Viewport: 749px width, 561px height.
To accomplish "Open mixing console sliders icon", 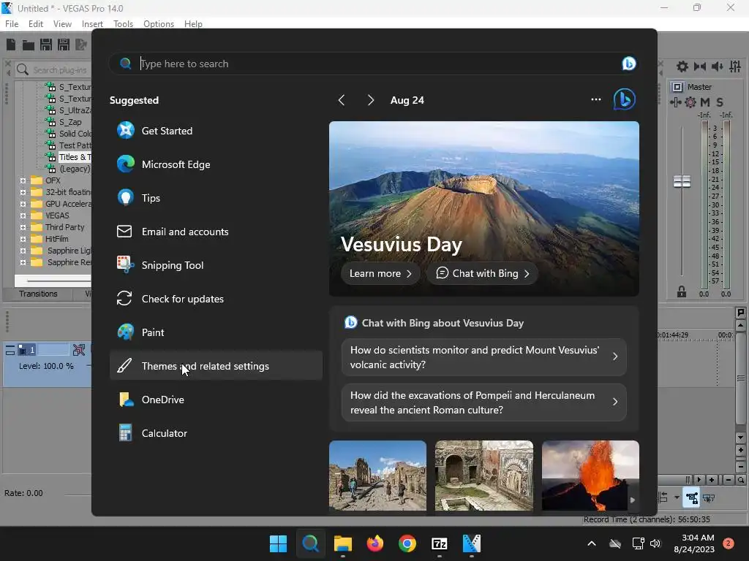I will click(735, 66).
